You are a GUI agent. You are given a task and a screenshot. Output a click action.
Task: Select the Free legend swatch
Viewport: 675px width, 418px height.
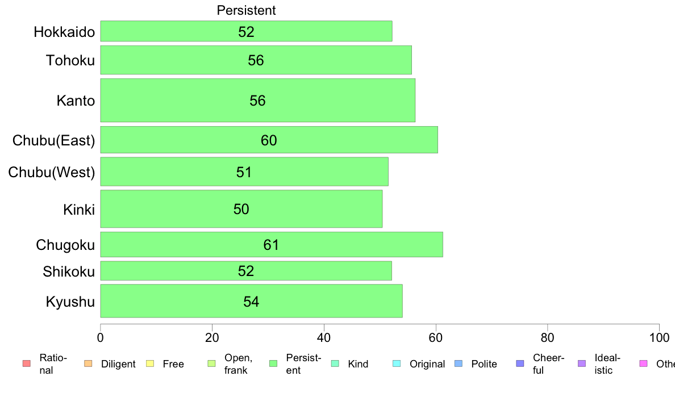coord(150,363)
